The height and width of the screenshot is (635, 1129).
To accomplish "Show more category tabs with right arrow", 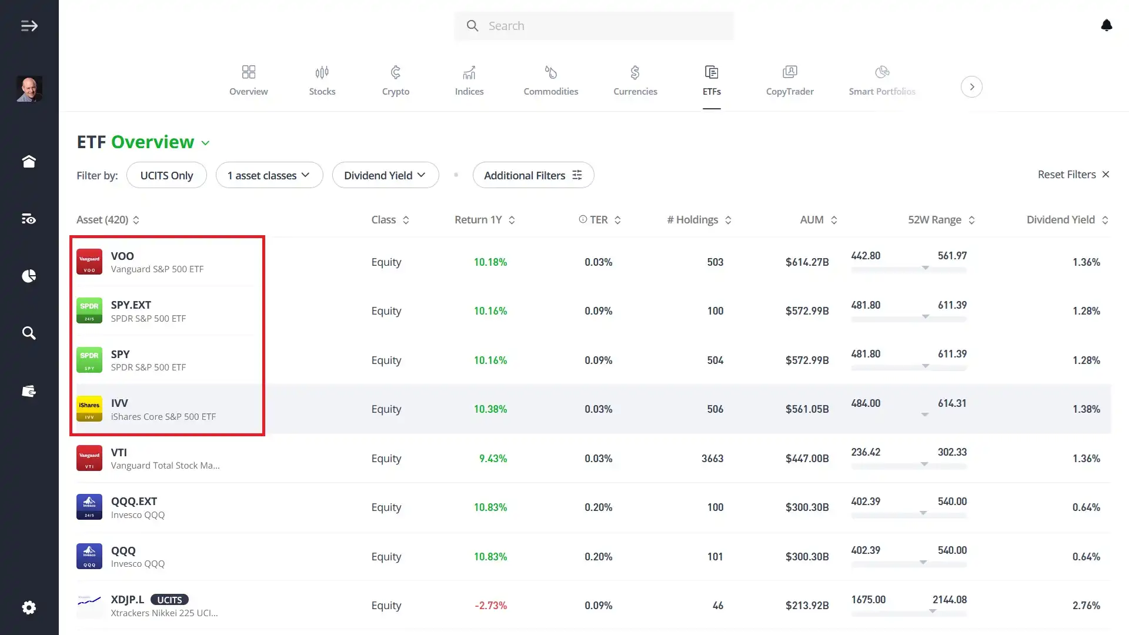I will (x=971, y=87).
